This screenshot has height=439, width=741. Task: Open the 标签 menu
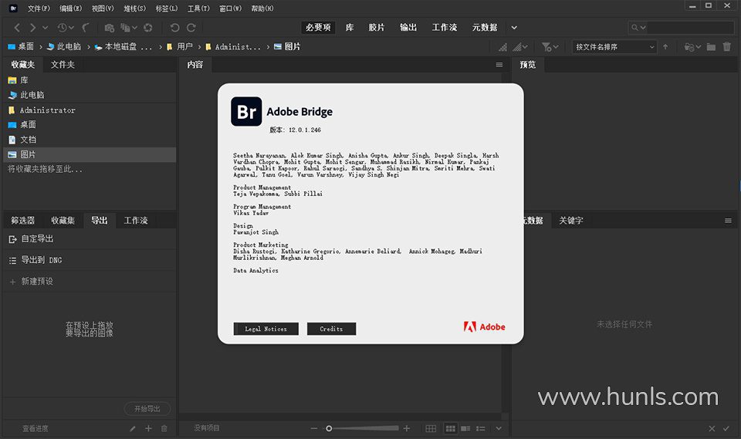[x=167, y=8]
